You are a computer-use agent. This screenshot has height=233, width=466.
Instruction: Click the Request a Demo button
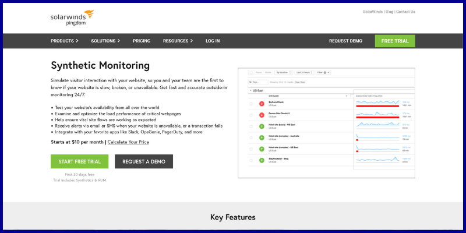tap(144, 161)
